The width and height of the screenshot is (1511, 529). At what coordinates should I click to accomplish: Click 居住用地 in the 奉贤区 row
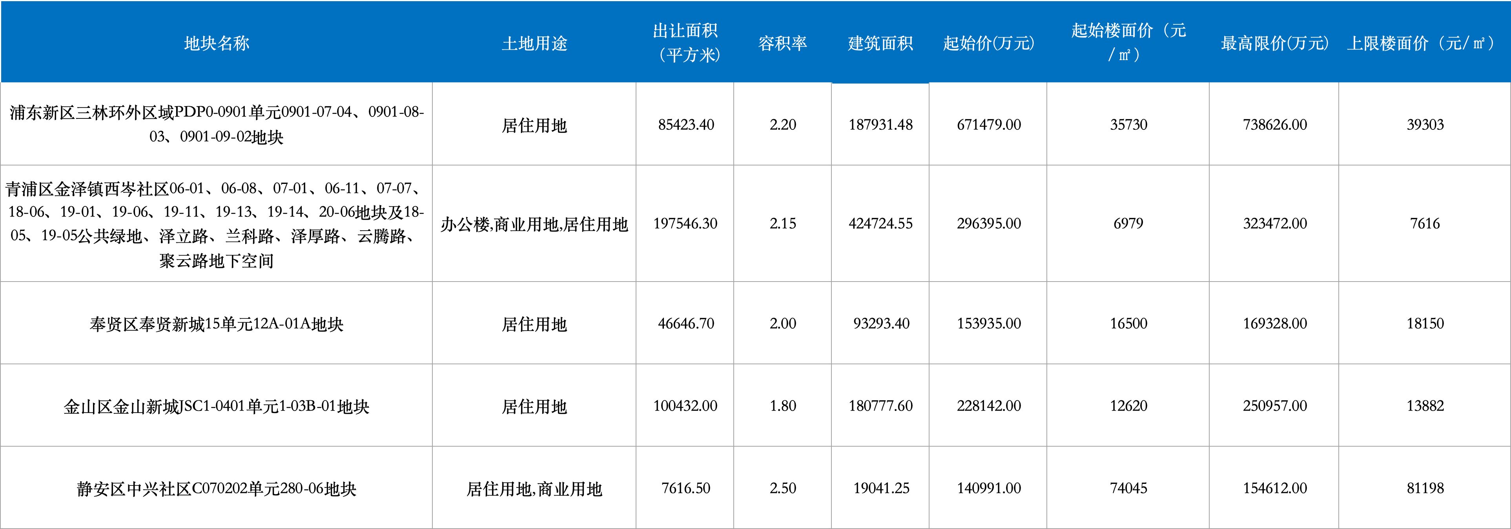click(x=534, y=323)
